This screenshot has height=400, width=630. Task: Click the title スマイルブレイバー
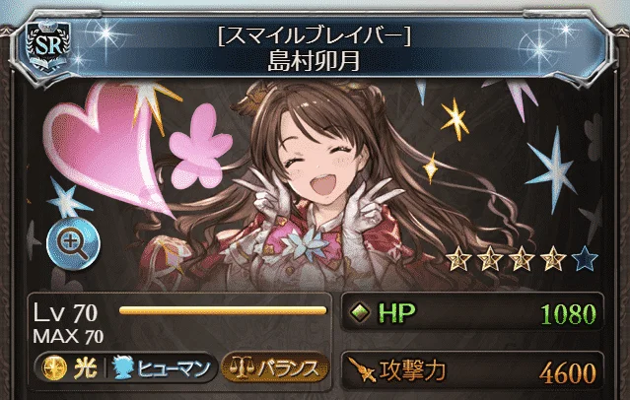point(314,36)
